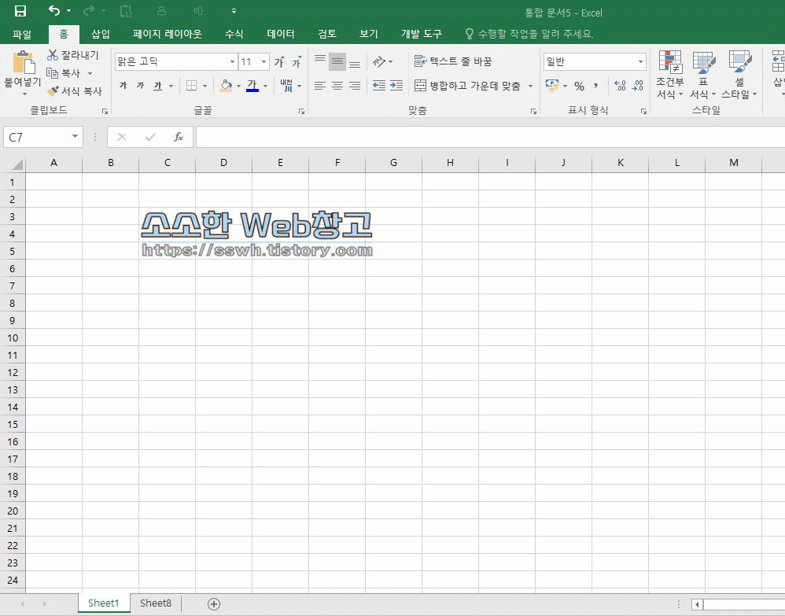Expand the 복사 dropdown arrow
785x616 pixels.
(x=90, y=74)
